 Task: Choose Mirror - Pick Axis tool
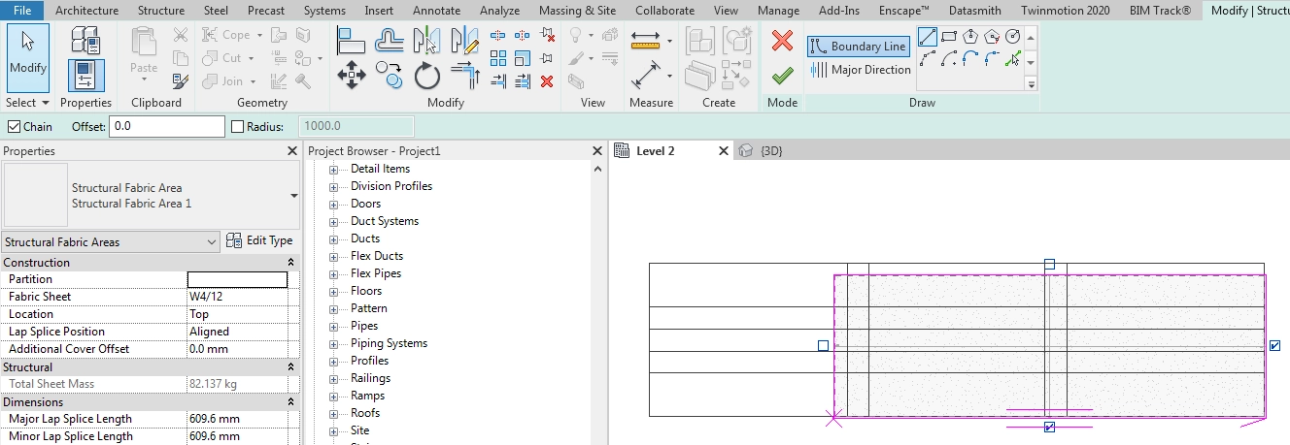[x=426, y=41]
